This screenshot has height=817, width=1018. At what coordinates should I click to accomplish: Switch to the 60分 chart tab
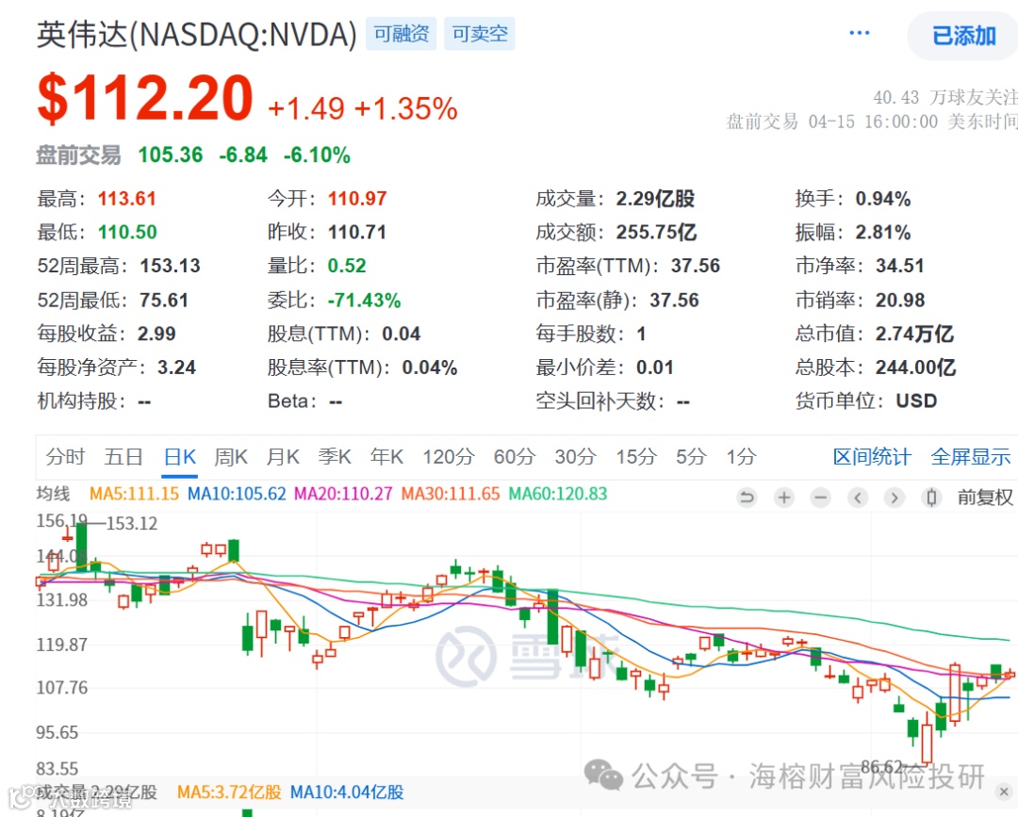(515, 457)
